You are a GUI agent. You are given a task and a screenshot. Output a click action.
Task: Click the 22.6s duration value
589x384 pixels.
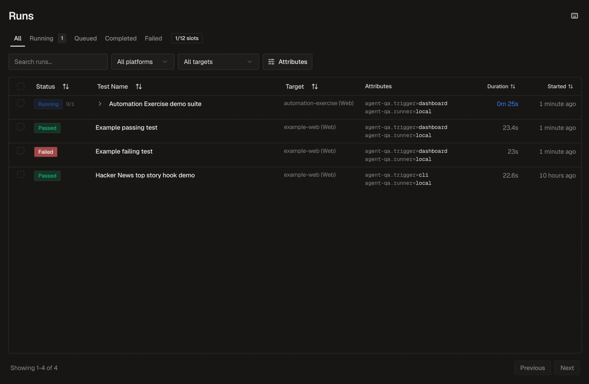510,175
